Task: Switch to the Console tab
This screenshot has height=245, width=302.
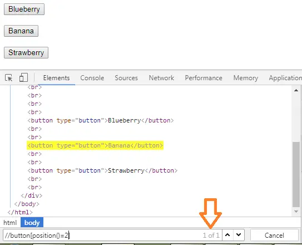Action: click(x=92, y=78)
